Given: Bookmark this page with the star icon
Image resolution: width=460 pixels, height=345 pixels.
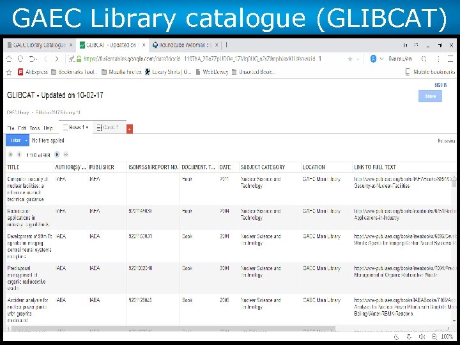Looking at the screenshot, I should [x=350, y=59].
